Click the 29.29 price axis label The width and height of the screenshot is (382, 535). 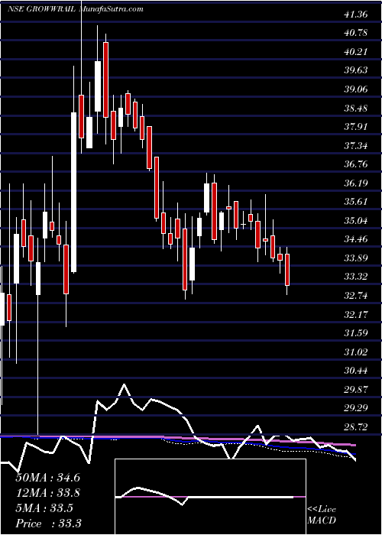pyautogui.click(x=356, y=407)
